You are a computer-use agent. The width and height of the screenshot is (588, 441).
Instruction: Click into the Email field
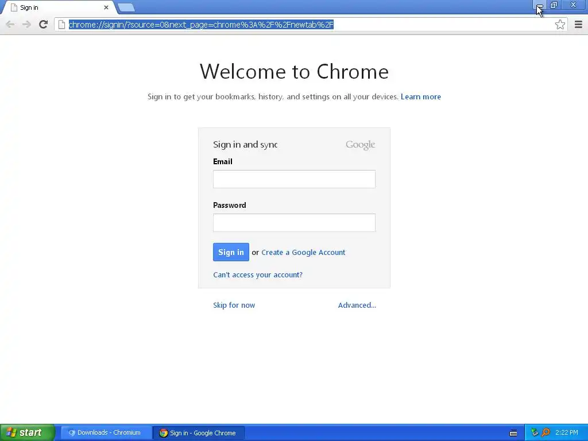coord(294,179)
